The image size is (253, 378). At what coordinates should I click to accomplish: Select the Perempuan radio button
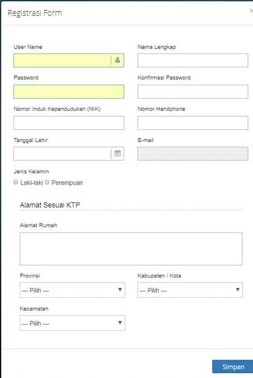coord(47,182)
